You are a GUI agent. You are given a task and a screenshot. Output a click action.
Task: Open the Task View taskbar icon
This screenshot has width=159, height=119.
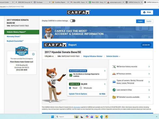[82, 117]
